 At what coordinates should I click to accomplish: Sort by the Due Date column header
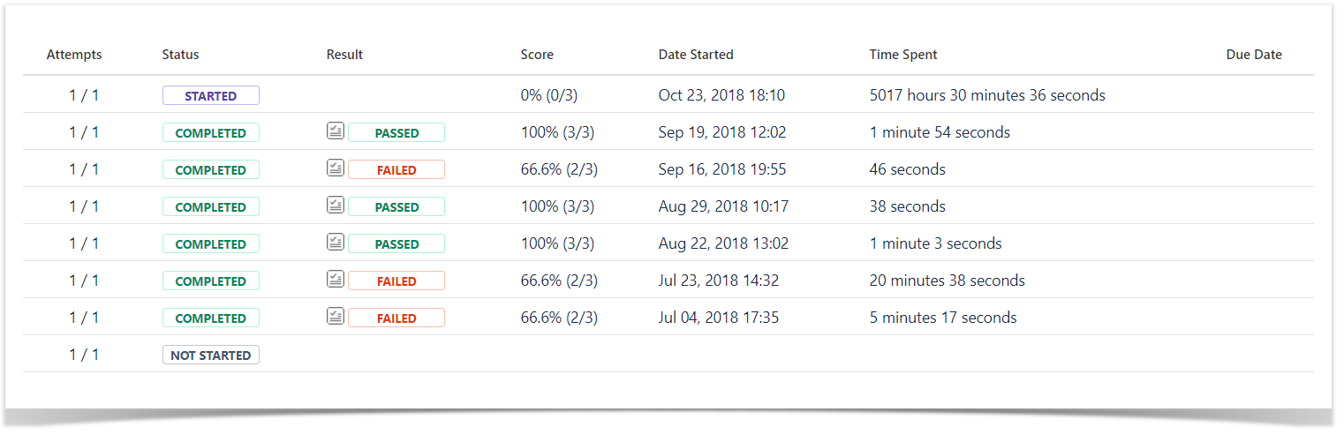click(1254, 55)
